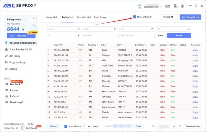Switch to the Proxy List tab
Screen dimensions: 206x132
[51, 17]
